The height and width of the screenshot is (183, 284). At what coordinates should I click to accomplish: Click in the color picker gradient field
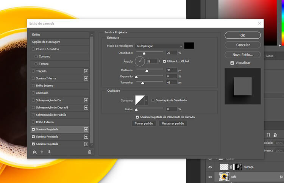point(248,23)
